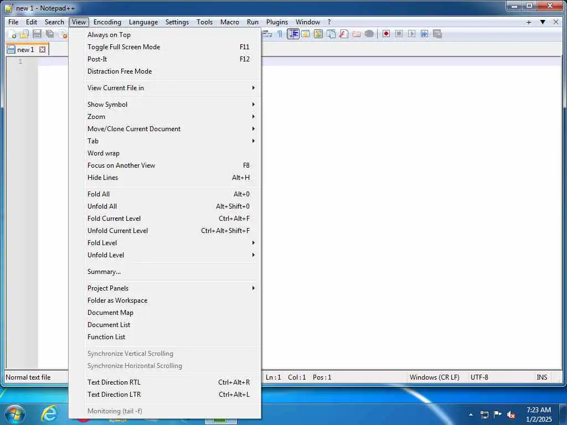Click Run Macro Multiple Times icon
This screenshot has width=567, height=425.
[424, 34]
